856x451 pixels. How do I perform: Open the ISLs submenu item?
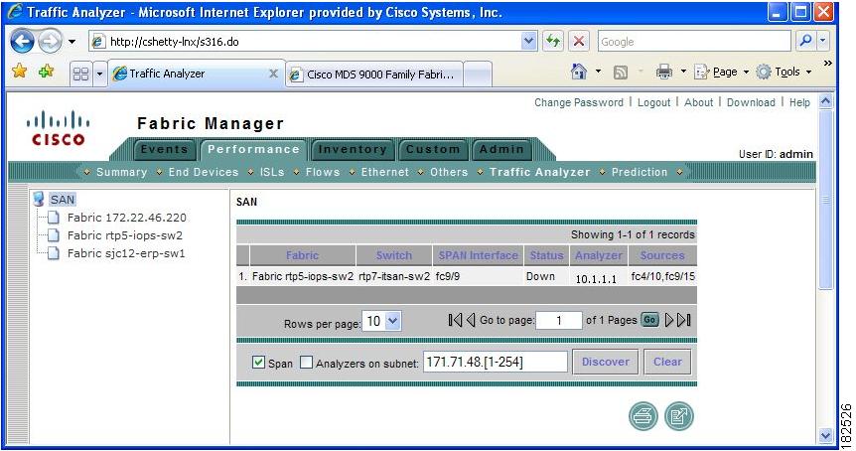tap(272, 172)
